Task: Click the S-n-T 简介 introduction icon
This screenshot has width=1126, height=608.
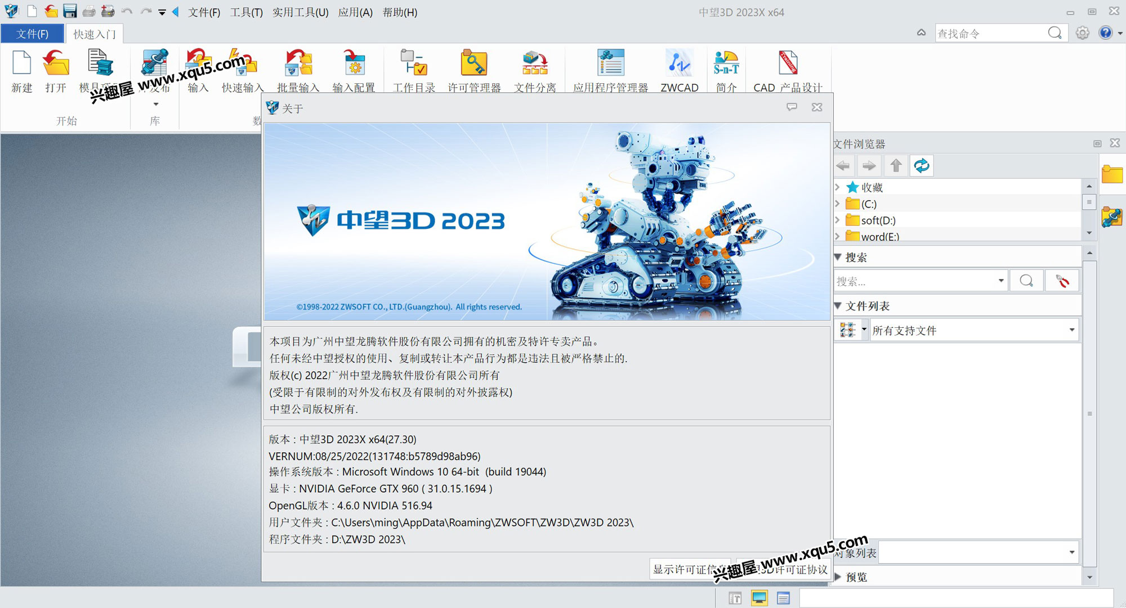Action: pyautogui.click(x=726, y=71)
